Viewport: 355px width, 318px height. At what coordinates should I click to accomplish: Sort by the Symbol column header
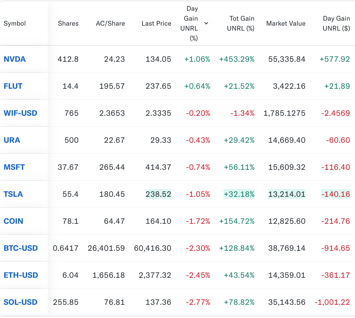[x=15, y=23]
